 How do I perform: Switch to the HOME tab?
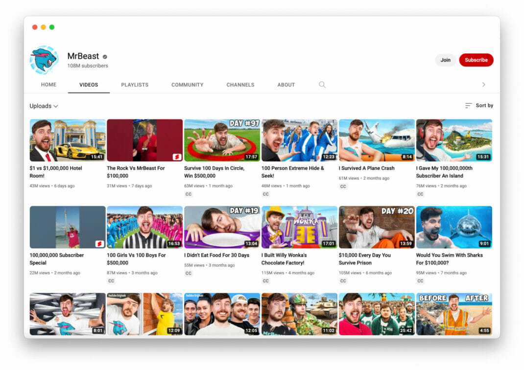pyautogui.click(x=48, y=85)
